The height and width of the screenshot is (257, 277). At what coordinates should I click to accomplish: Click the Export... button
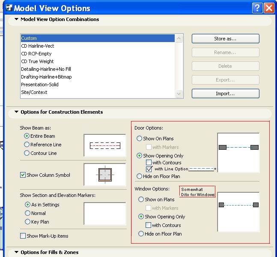click(x=226, y=80)
